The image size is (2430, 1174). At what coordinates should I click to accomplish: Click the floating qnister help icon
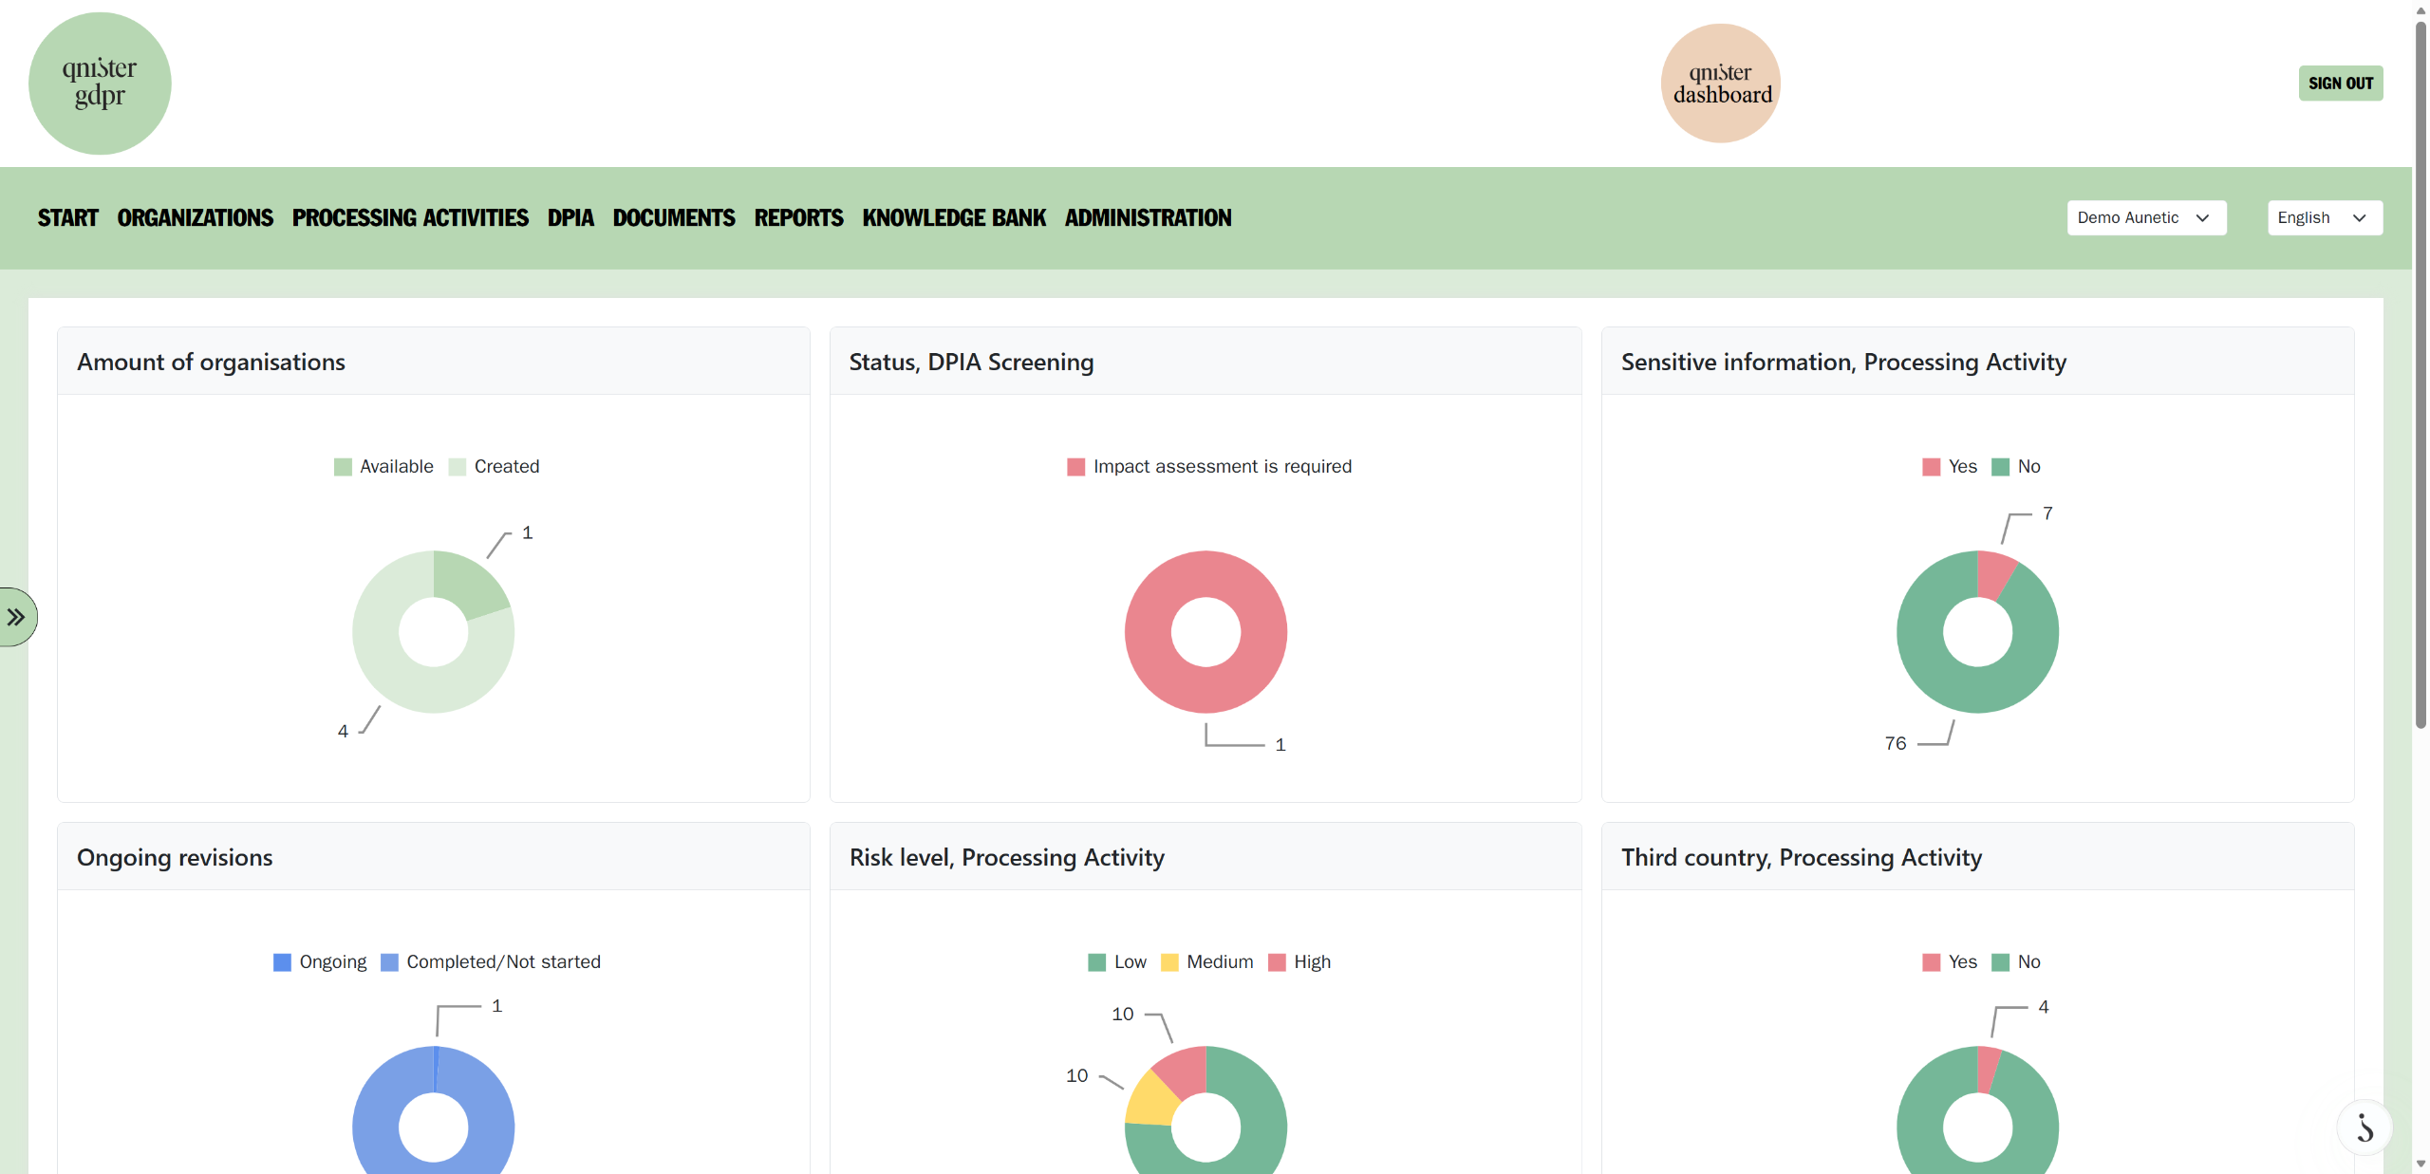[2364, 1127]
